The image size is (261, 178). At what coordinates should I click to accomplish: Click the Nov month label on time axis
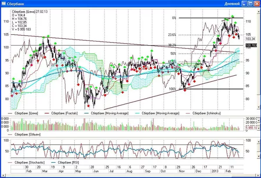coord(181,171)
